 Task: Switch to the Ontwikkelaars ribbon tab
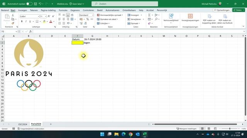click(129, 10)
